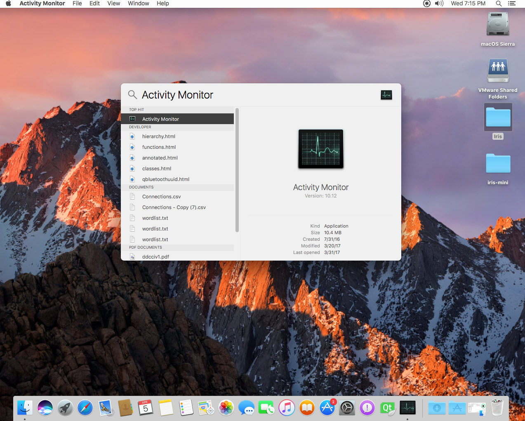The image size is (525, 421).
Task: Open App Store icon in dock
Action: pyautogui.click(x=327, y=408)
